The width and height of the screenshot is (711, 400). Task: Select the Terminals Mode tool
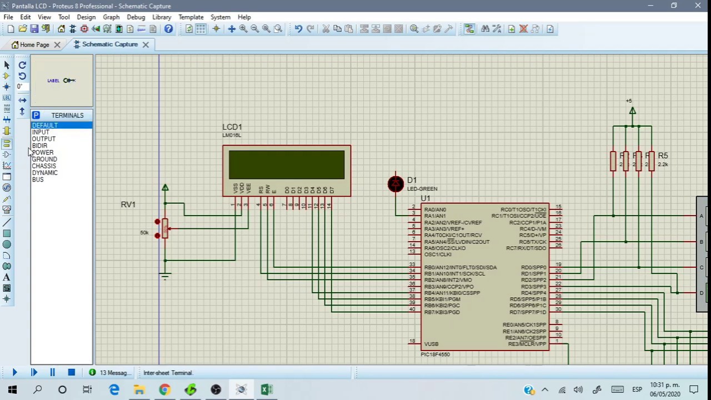[7, 143]
